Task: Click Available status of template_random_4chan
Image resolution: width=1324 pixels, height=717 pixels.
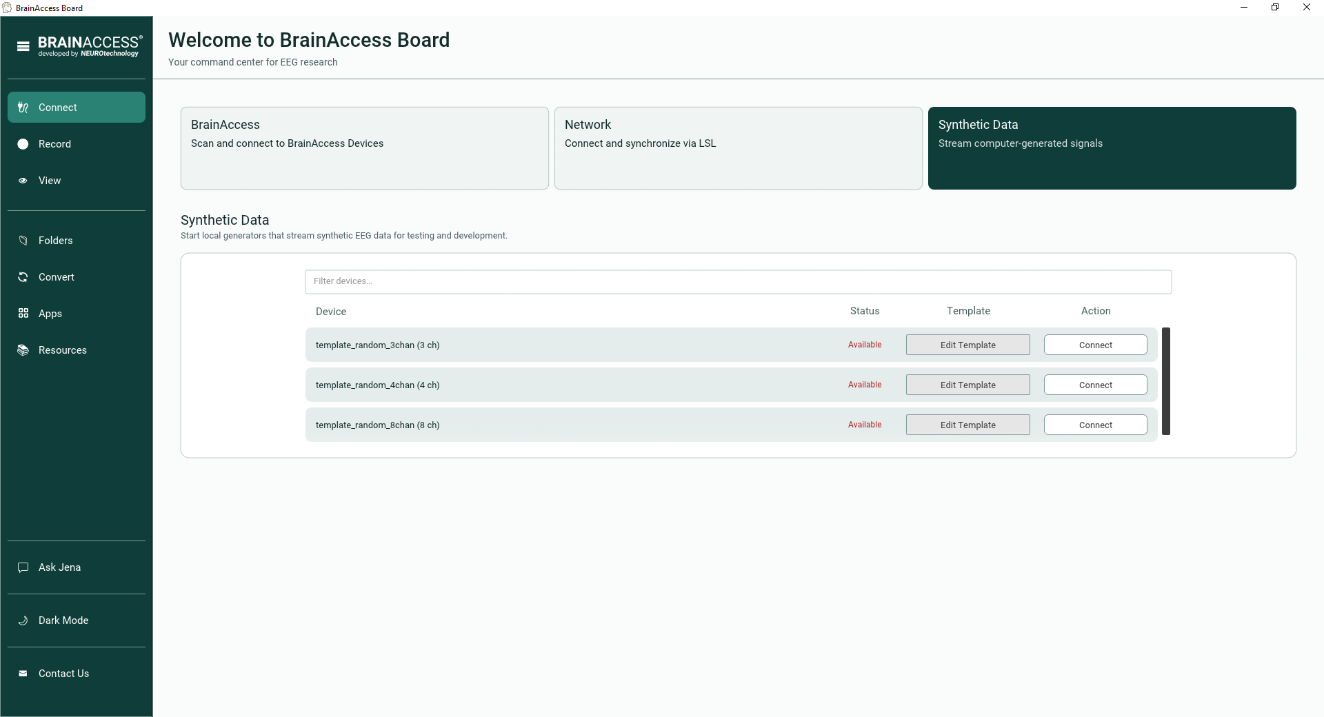Action: coord(865,385)
